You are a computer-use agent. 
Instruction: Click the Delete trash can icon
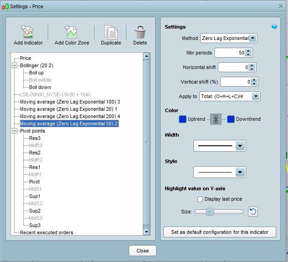[140, 32]
